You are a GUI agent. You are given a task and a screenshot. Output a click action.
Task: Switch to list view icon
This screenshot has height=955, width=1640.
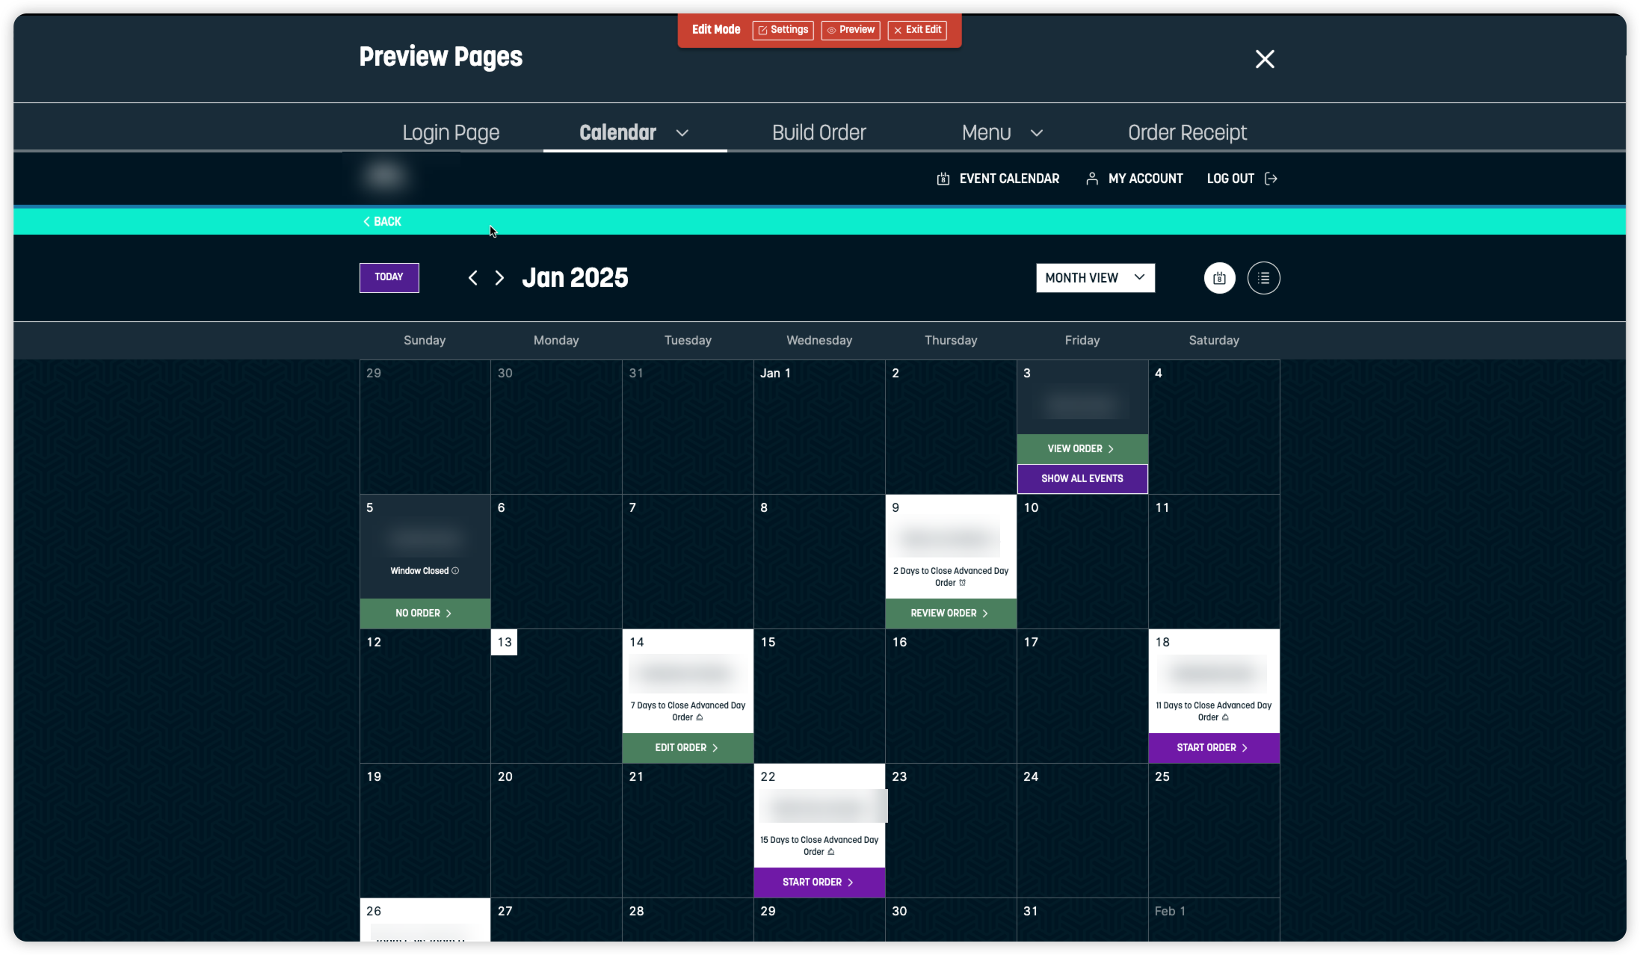pos(1263,278)
